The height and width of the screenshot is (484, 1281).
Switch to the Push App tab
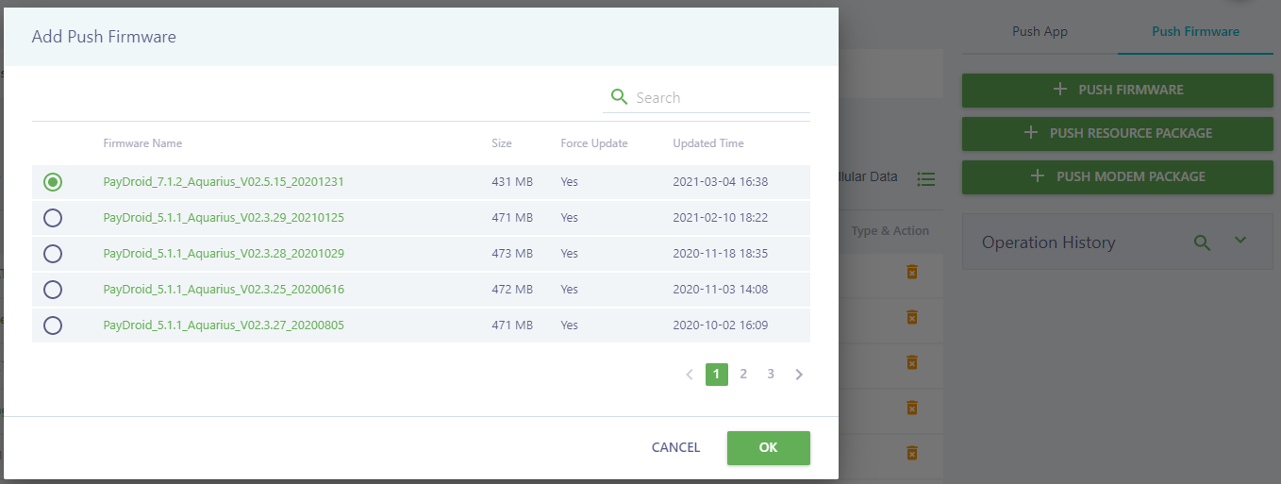(1040, 31)
